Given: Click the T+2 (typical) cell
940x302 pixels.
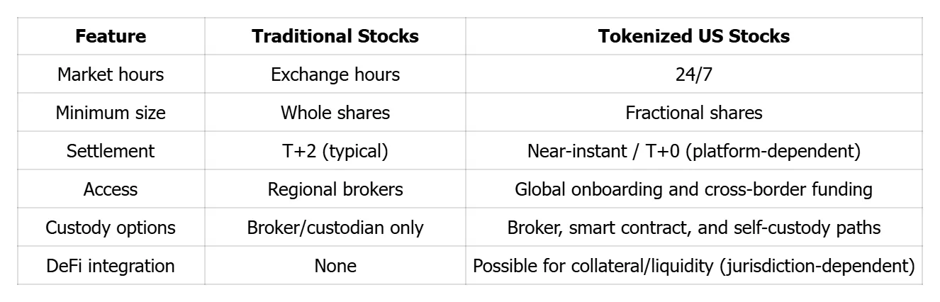Looking at the screenshot, I should coord(335,151).
